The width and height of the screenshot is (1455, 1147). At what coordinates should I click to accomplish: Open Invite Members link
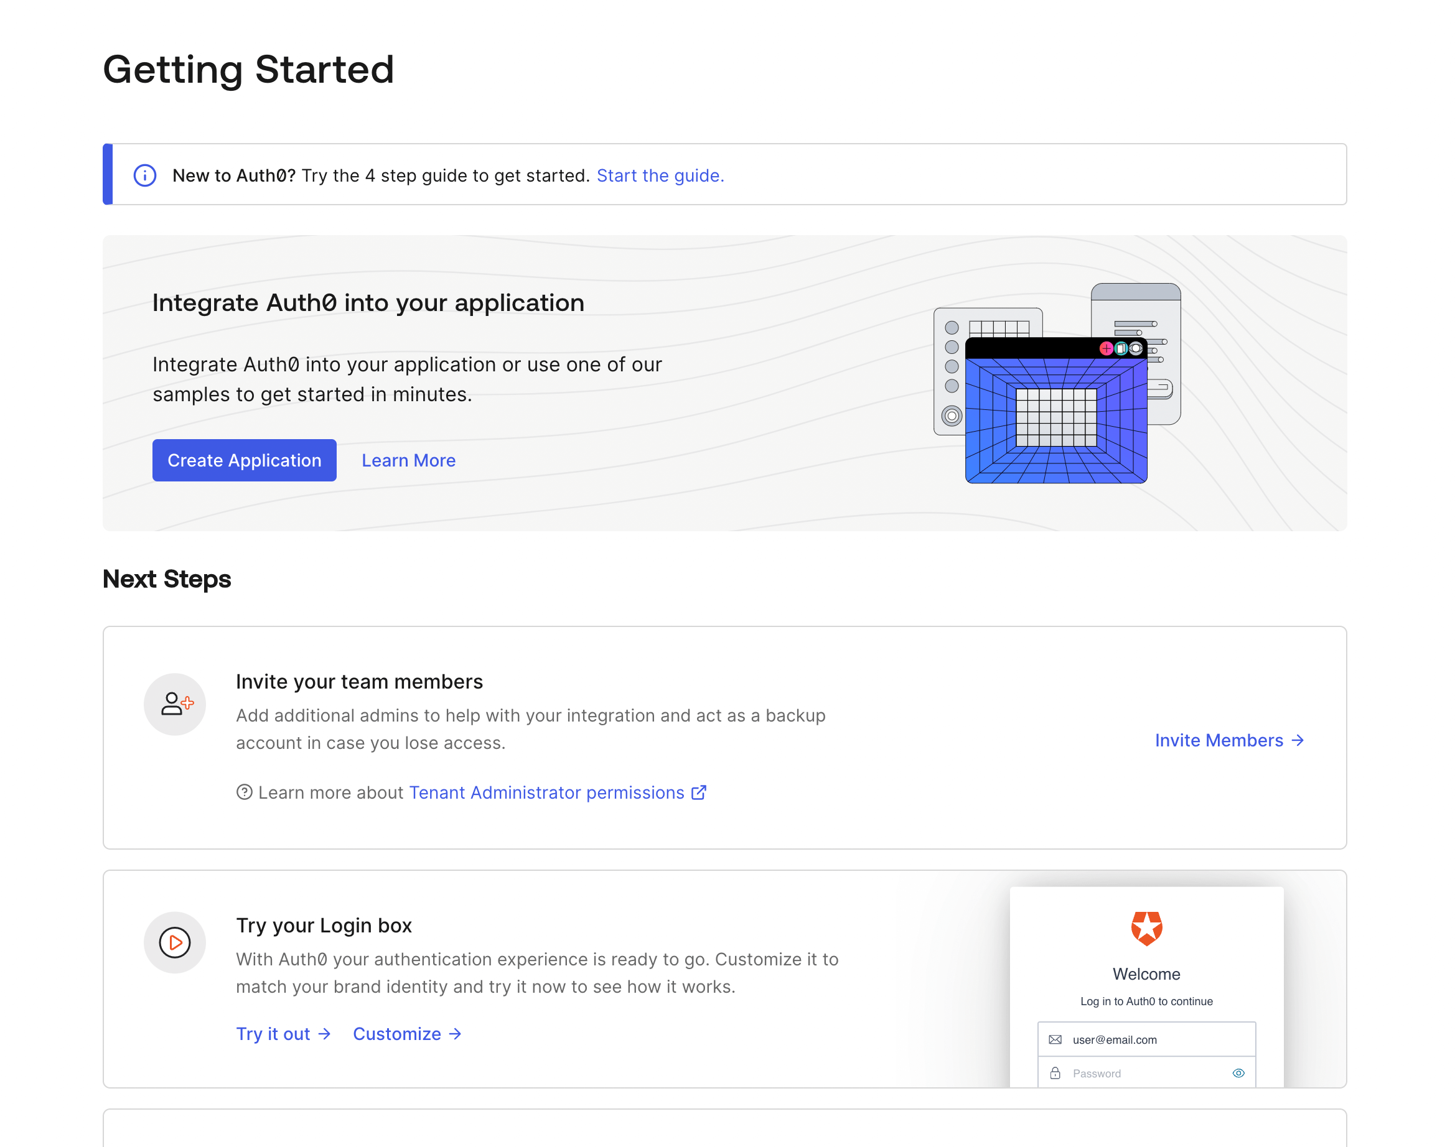[1219, 740]
